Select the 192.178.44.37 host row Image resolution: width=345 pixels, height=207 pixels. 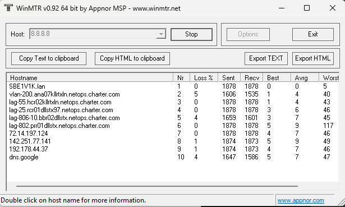click(173, 149)
